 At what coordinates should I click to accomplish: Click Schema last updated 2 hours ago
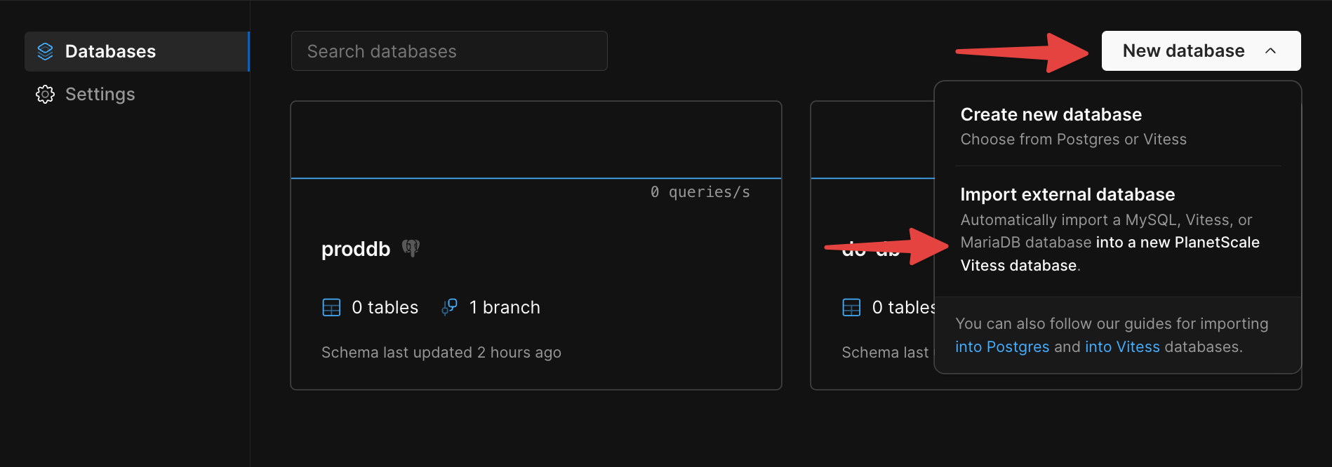tap(441, 353)
